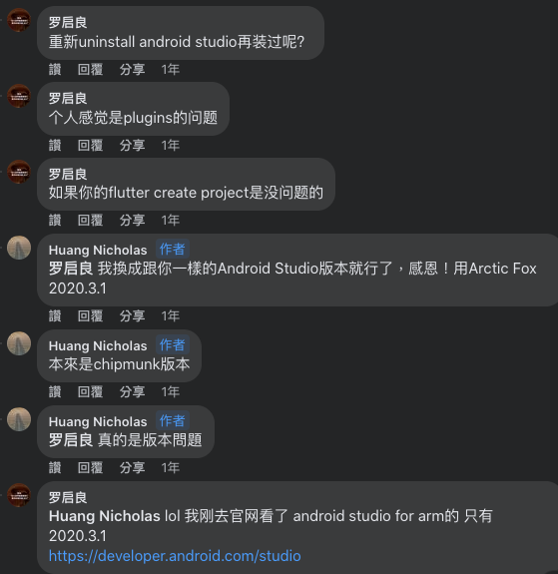Viewport: 558px width, 574px height.
Task: Open 罗启良's avatar beside the plugins comment
Action: 19,96
